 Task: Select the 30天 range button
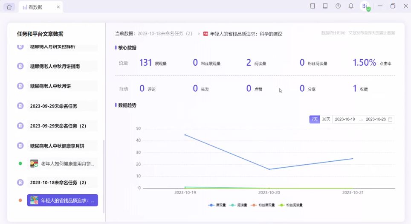click(x=326, y=119)
